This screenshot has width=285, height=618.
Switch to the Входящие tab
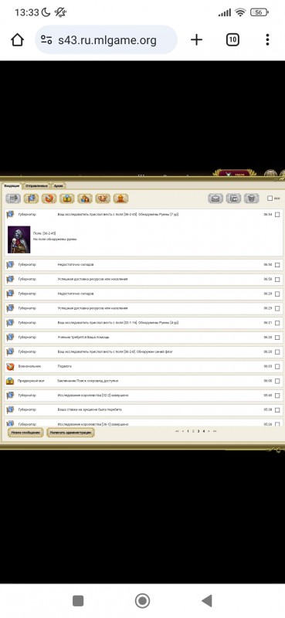point(12,185)
